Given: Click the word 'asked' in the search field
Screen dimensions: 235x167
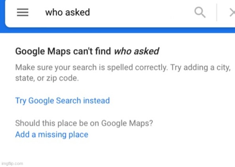Looking at the screenshot, I should tap(78, 12).
